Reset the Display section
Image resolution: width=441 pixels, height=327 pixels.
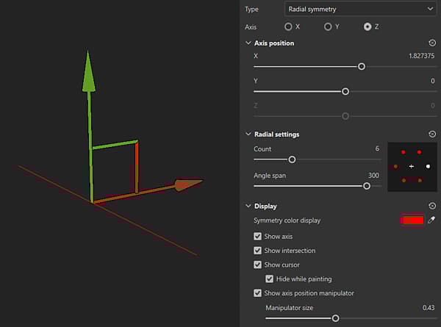pyautogui.click(x=432, y=206)
